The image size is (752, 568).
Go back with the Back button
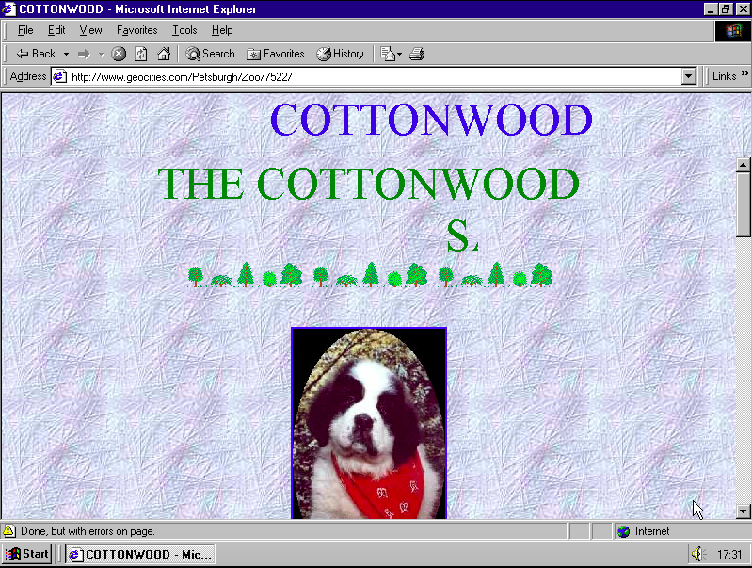[36, 54]
